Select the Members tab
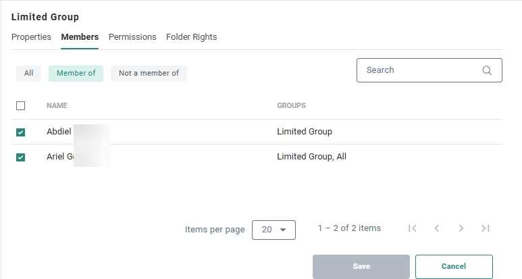Viewport: 522px width, 279px height. (80, 37)
